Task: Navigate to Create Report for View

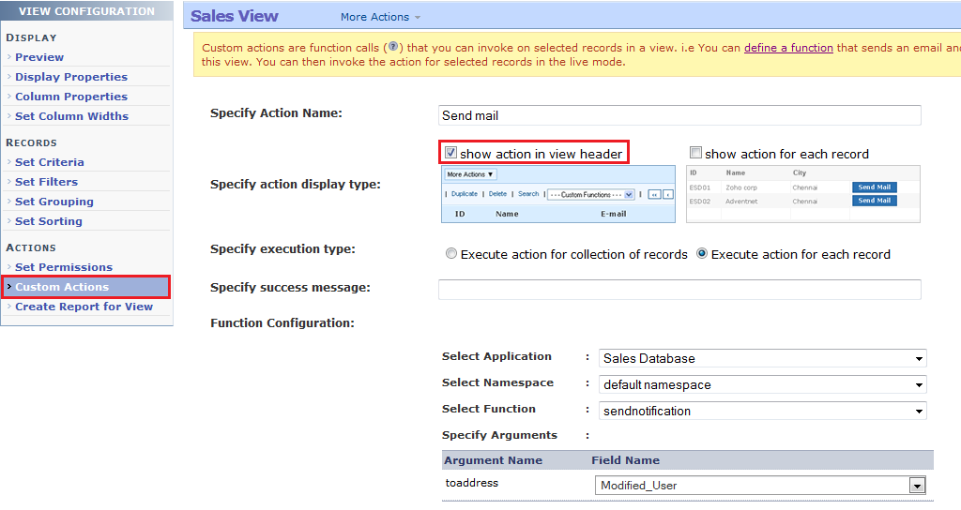Action: click(84, 307)
